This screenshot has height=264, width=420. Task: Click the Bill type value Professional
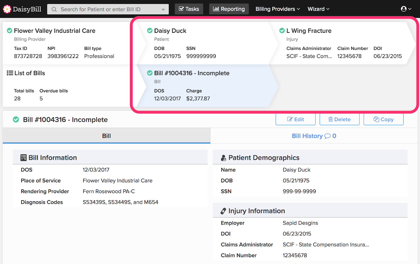click(99, 56)
